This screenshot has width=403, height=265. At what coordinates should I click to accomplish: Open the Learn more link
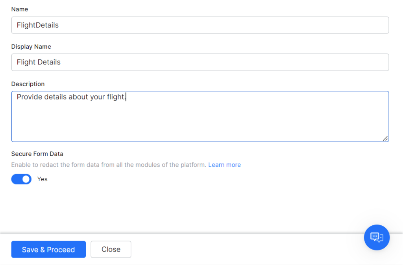tap(224, 165)
